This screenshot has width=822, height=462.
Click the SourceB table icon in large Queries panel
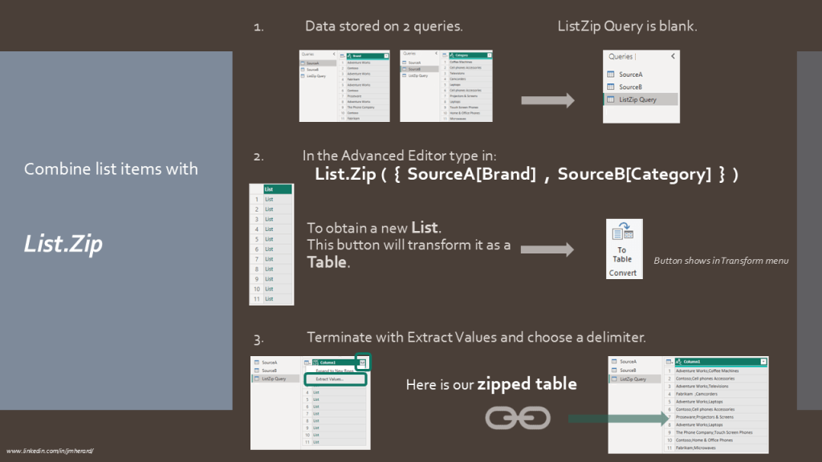[x=611, y=87]
